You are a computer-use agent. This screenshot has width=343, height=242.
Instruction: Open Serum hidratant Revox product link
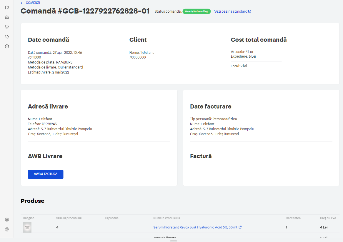(x=195, y=227)
